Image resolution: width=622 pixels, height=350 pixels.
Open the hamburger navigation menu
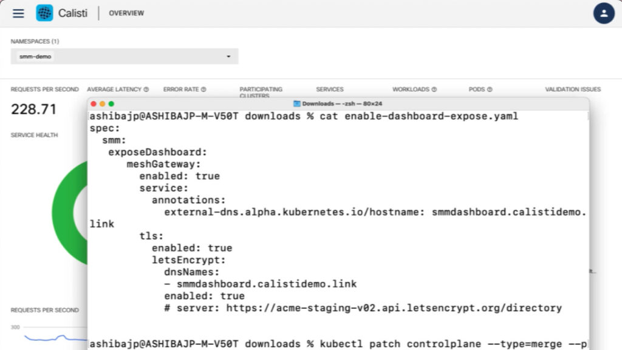point(18,13)
